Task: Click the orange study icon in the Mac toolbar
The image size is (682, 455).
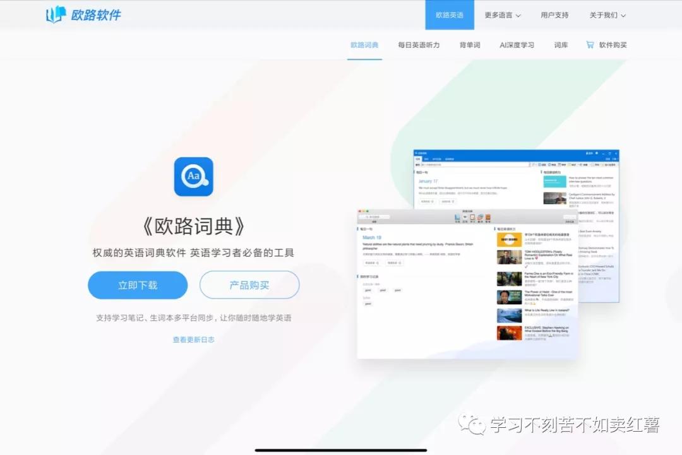Action: point(488,217)
